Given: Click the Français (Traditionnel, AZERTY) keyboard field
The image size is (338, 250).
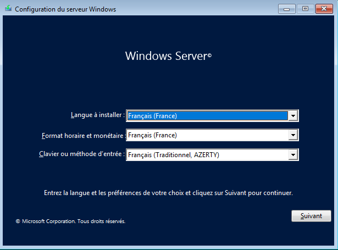Looking at the screenshot, I should click(208, 155).
